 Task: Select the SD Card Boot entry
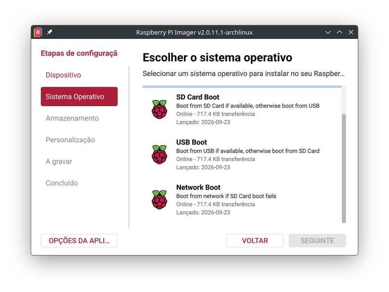pyautogui.click(x=242, y=109)
